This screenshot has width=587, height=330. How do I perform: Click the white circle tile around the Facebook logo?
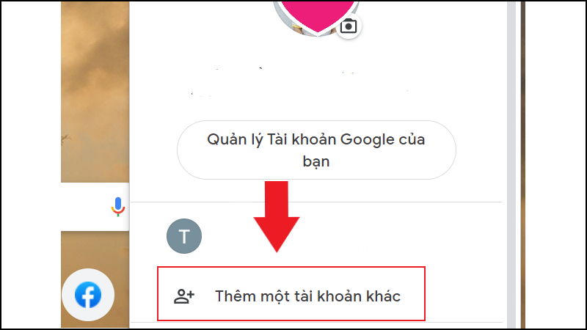point(88,295)
